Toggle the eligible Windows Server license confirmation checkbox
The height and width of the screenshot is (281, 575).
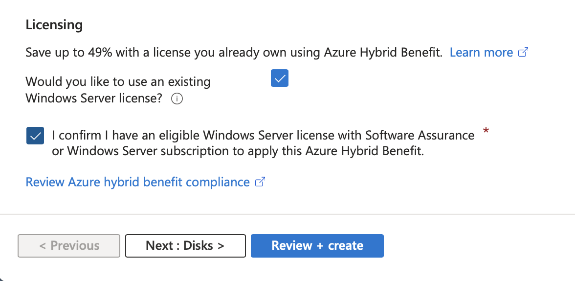pos(35,136)
